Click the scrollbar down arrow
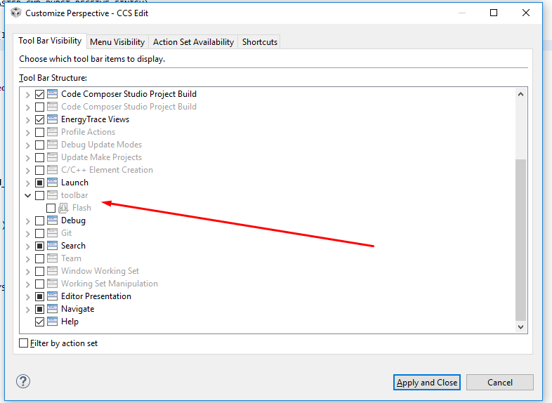552x403 pixels. click(520, 327)
